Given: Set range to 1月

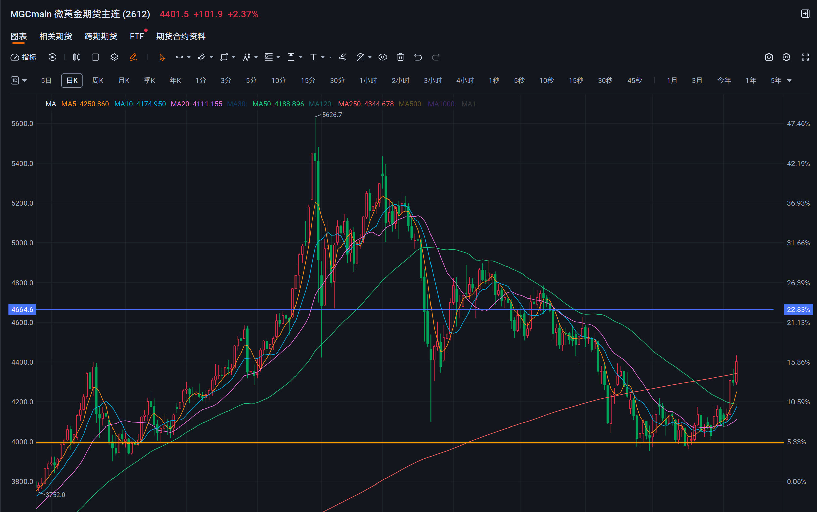Looking at the screenshot, I should [x=672, y=80].
